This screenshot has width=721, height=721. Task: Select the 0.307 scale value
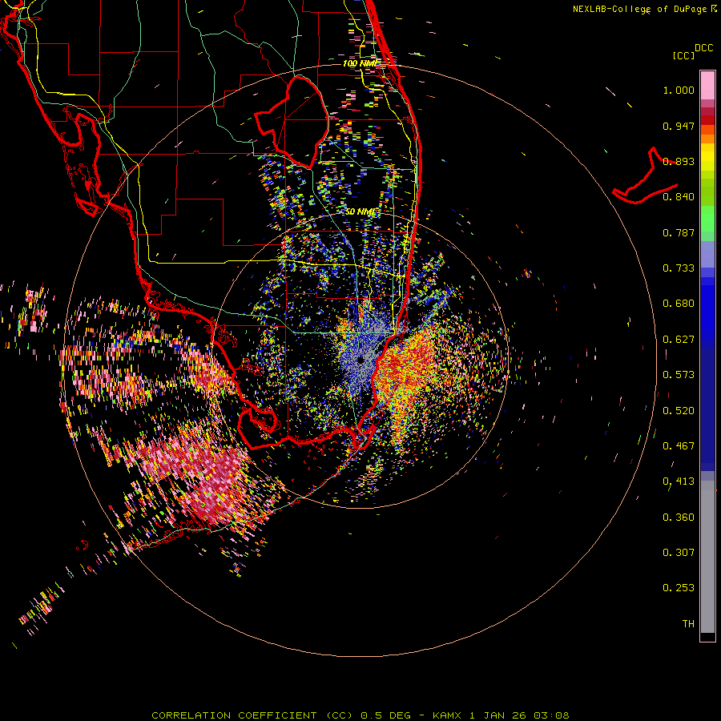coord(679,553)
